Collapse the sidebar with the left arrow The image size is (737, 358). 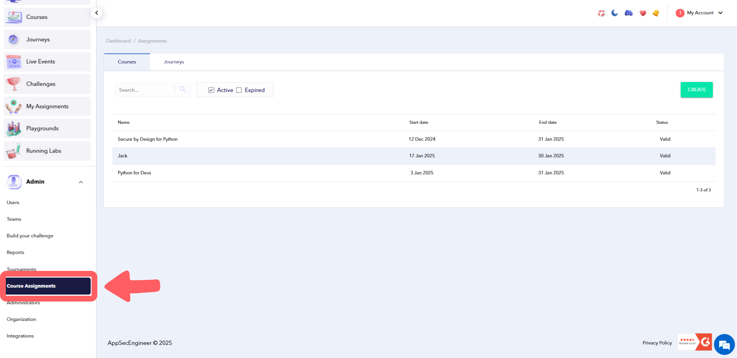coord(96,13)
